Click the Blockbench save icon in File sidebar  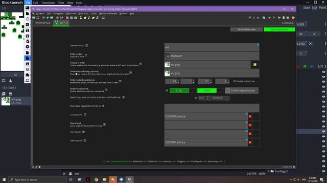pyautogui.click(x=27, y=30)
